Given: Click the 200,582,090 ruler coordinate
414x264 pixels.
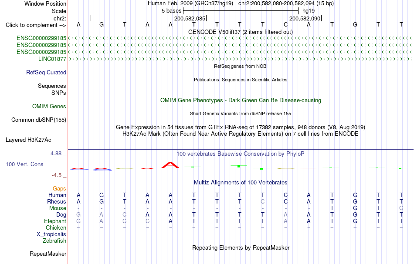Looking at the screenshot, I should tap(305, 18).
